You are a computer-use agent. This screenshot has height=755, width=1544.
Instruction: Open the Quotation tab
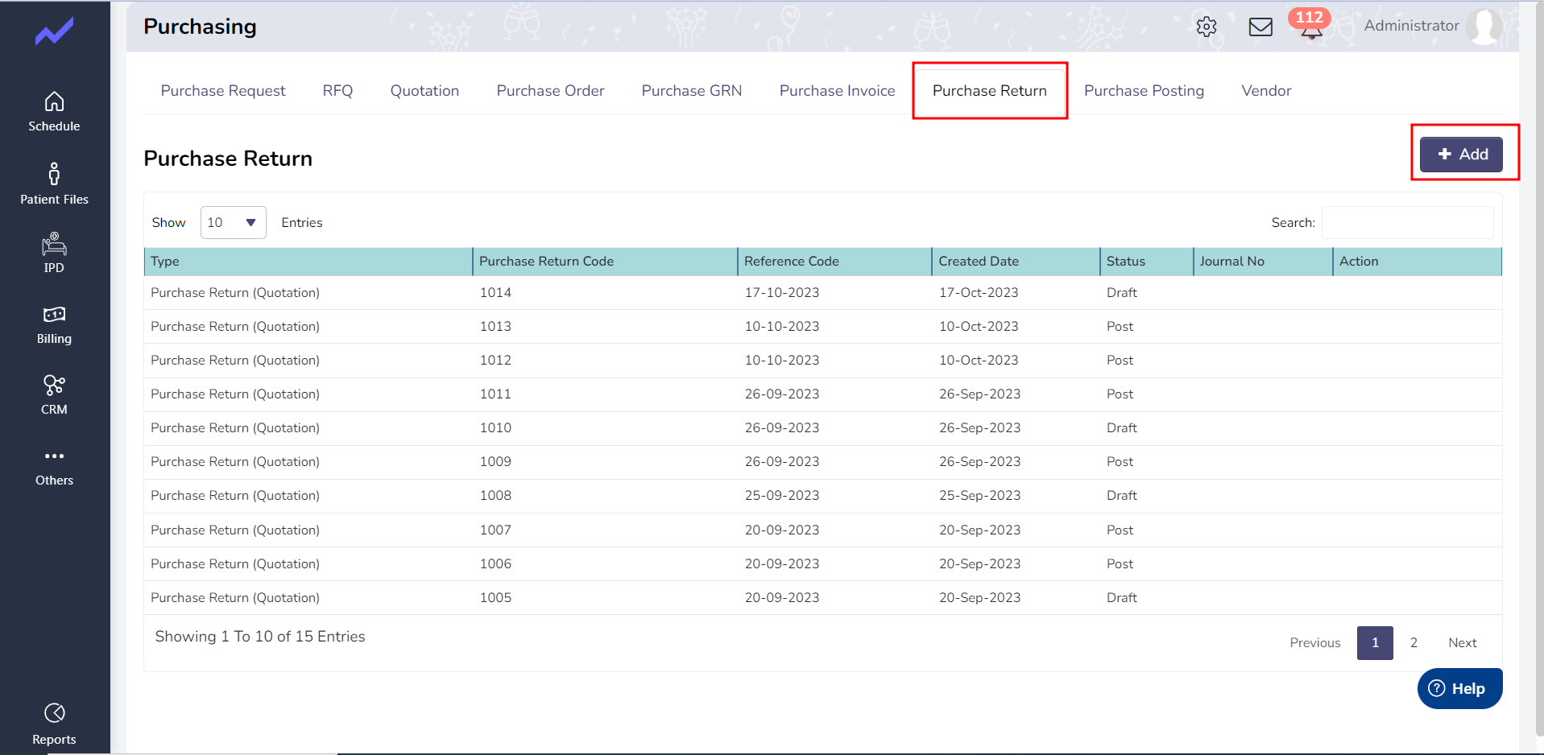[424, 91]
